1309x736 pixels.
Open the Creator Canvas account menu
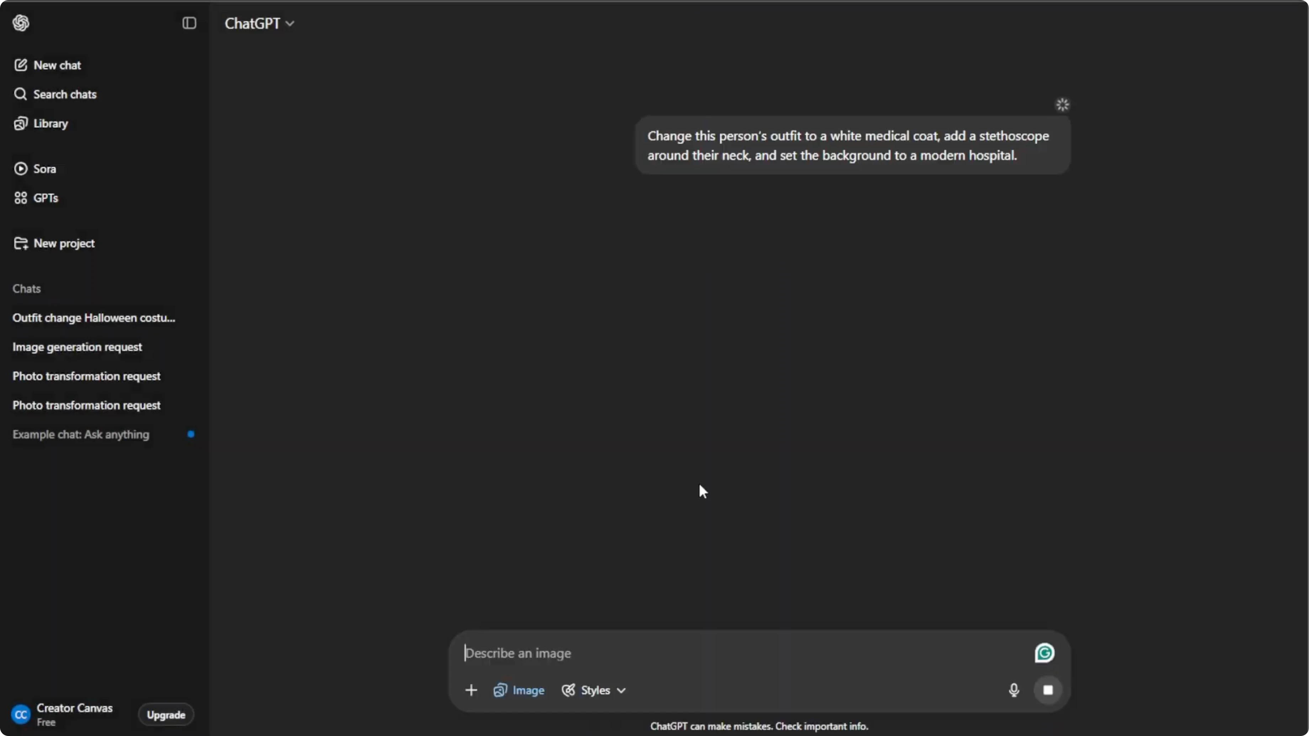click(x=62, y=715)
